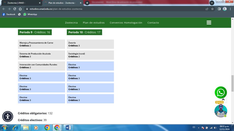
Task: Click the Convenios Homologación nav link
Action: point(126,23)
